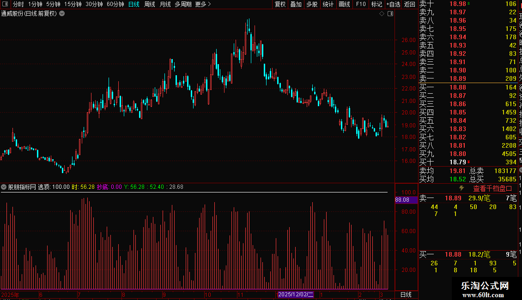The image size is (522, 300).
Task: Switch to 周线 weekly chart
Action: pos(150,4)
